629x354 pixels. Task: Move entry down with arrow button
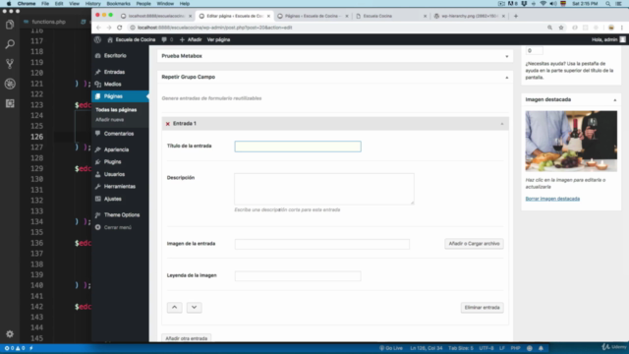[195, 308]
